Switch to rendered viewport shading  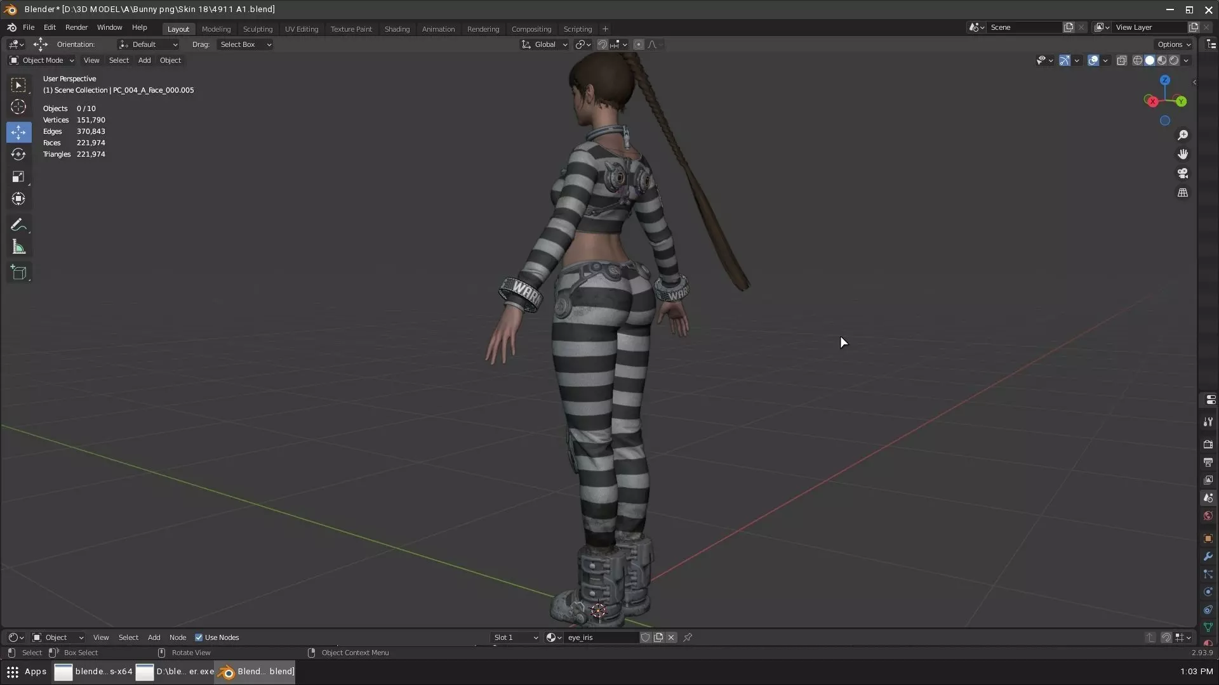click(1174, 60)
